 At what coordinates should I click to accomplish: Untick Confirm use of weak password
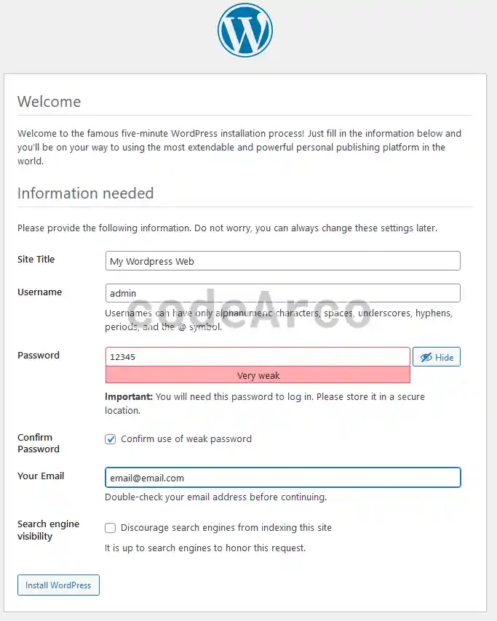coord(110,439)
